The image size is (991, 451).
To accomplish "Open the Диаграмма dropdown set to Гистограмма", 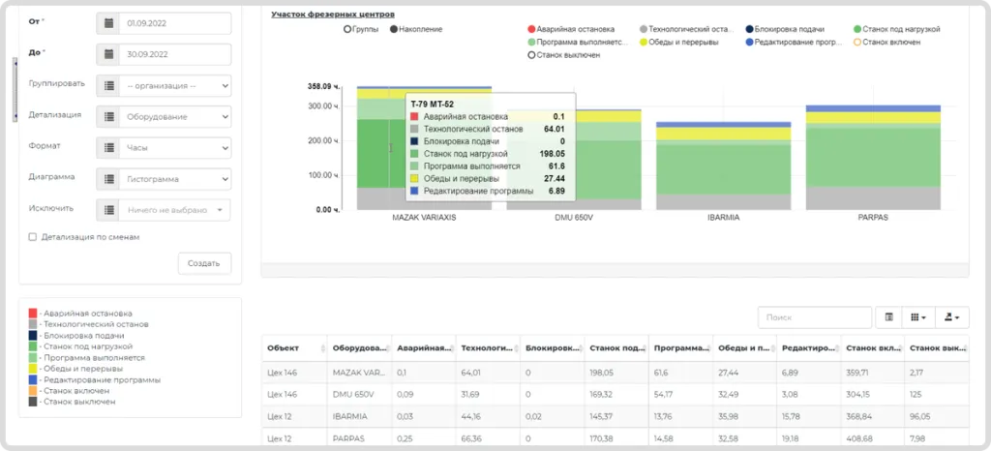I will click(175, 179).
